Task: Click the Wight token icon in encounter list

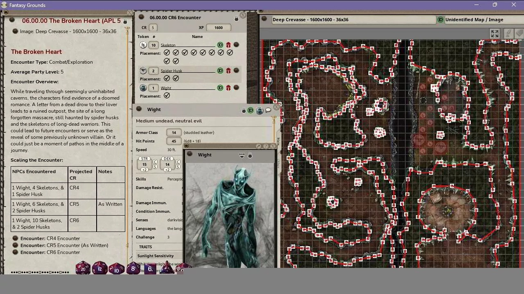Action: (x=143, y=88)
